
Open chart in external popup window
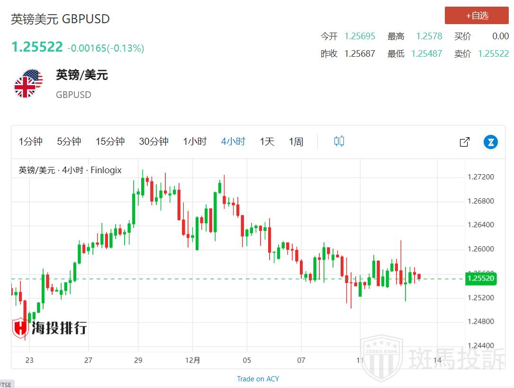[465, 141]
